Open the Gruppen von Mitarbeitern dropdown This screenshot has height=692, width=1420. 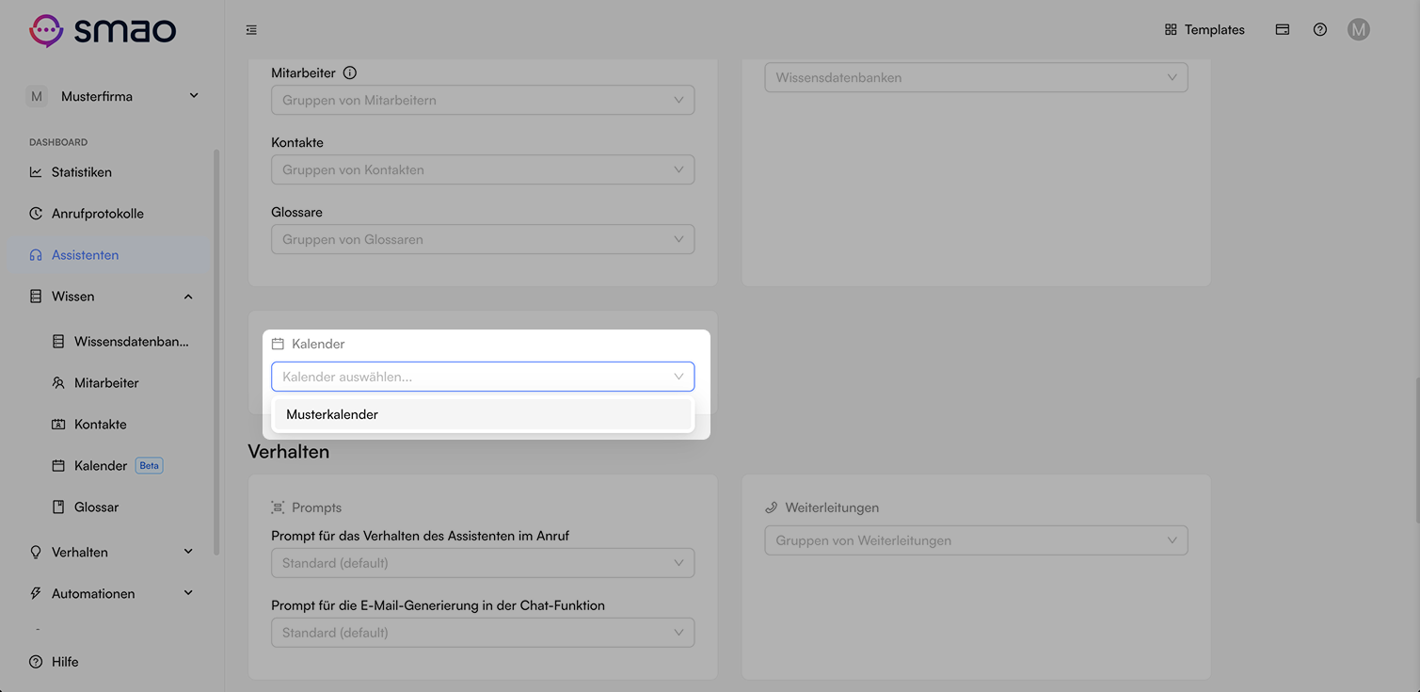click(483, 100)
